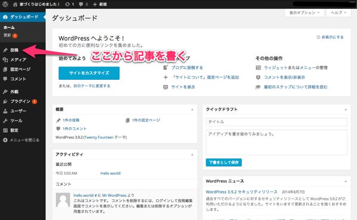Click the 下書きとして保存 button
This screenshot has width=357, height=220.
(224, 162)
